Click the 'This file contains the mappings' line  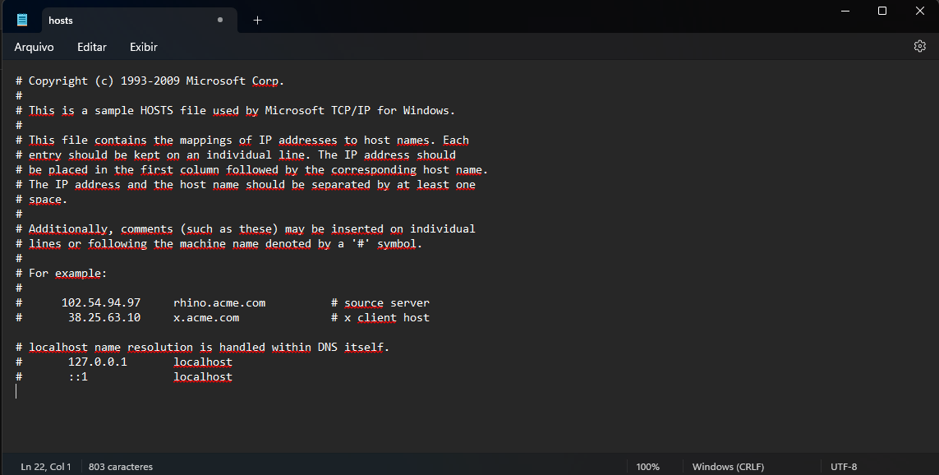click(242, 141)
